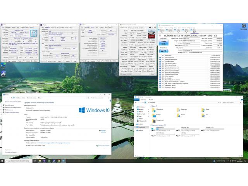Click the microphone icon in system tray

[x=214, y=161]
